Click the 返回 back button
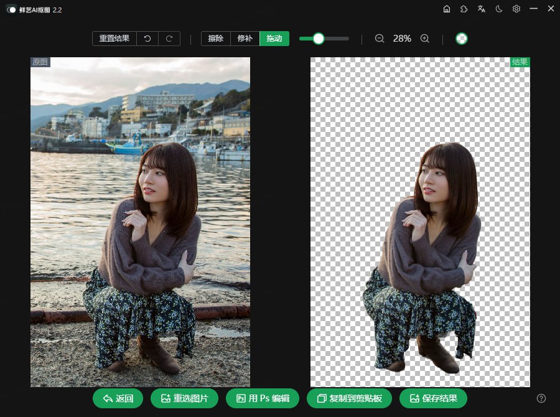This screenshot has width=560, height=417. click(118, 398)
